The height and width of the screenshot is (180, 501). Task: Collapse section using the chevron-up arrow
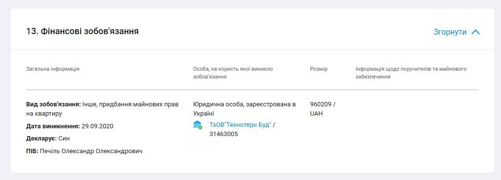point(476,32)
